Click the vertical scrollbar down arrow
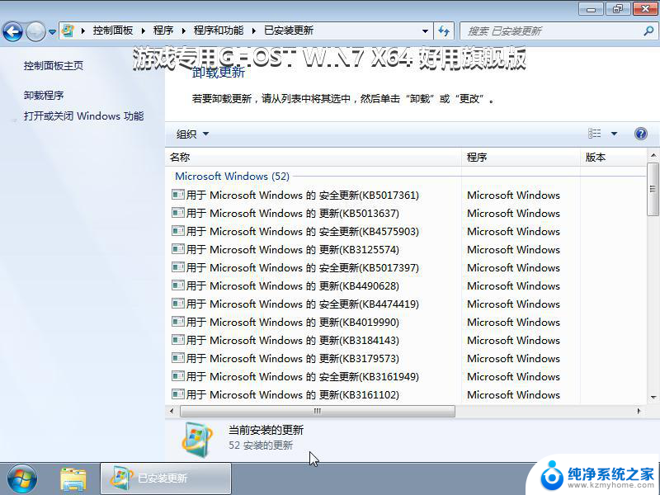This screenshot has width=660, height=495. [653, 398]
